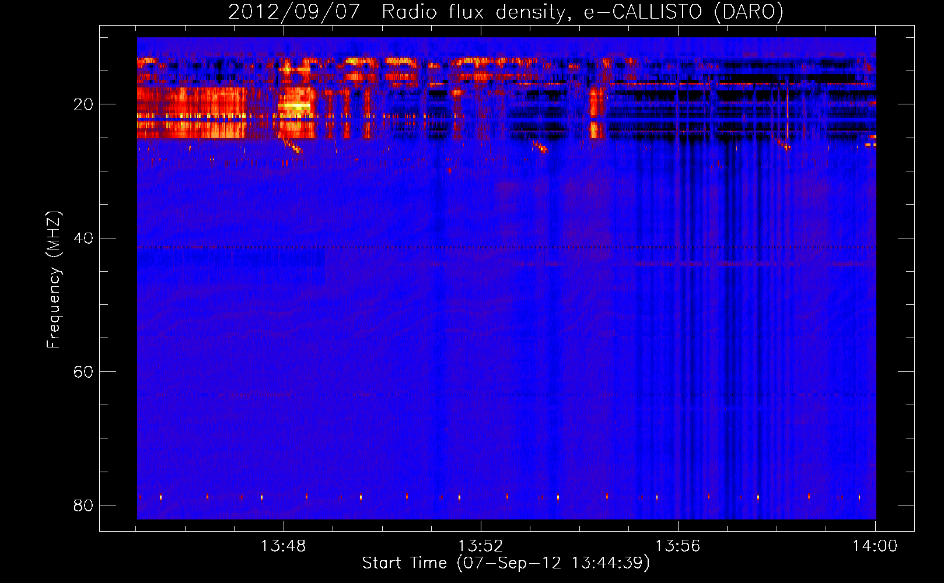Click the red burst near 20 MHz around 13:54

[597, 113]
